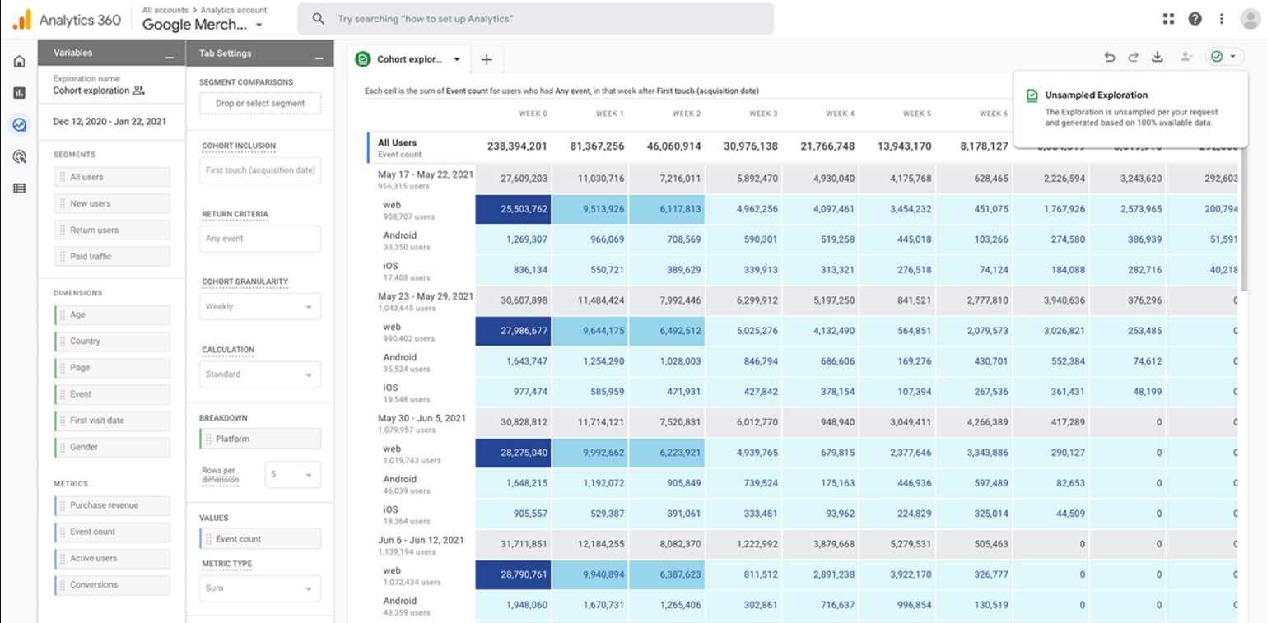Screen dimensions: 1267x623
Task: Click the Download exploration icon
Action: pos(1158,57)
